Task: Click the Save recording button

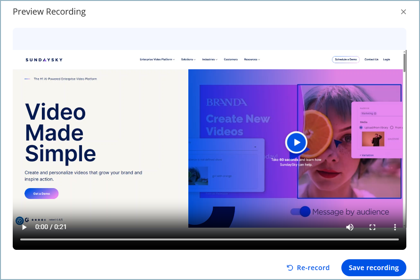Action: pyautogui.click(x=374, y=268)
